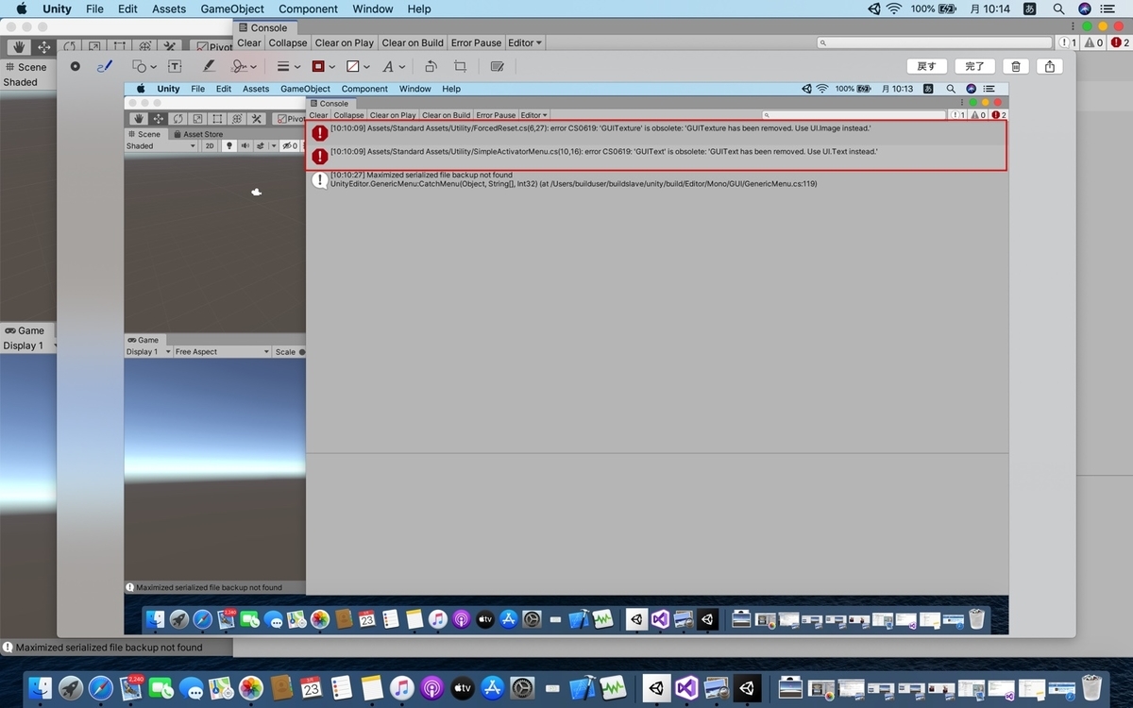Viewport: 1133px width, 708px height.
Task: Open the Assets menu in top menu bar
Action: [169, 8]
